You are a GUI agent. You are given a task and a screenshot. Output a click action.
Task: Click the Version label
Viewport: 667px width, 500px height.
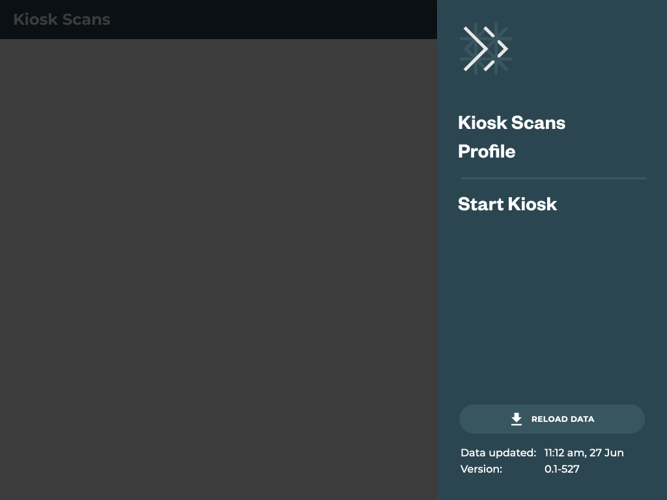point(481,469)
